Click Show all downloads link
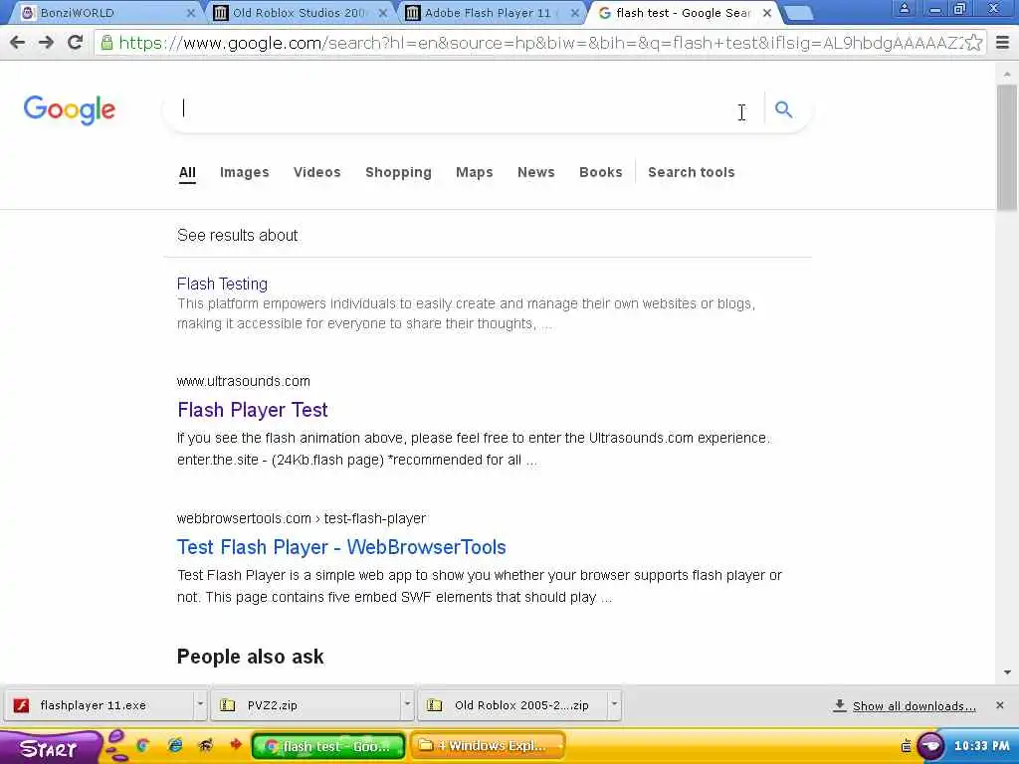Image resolution: width=1019 pixels, height=764 pixels. point(914,706)
